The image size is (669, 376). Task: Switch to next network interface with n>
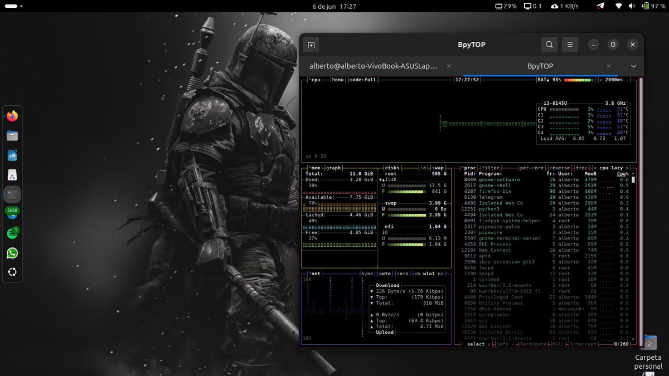click(440, 274)
